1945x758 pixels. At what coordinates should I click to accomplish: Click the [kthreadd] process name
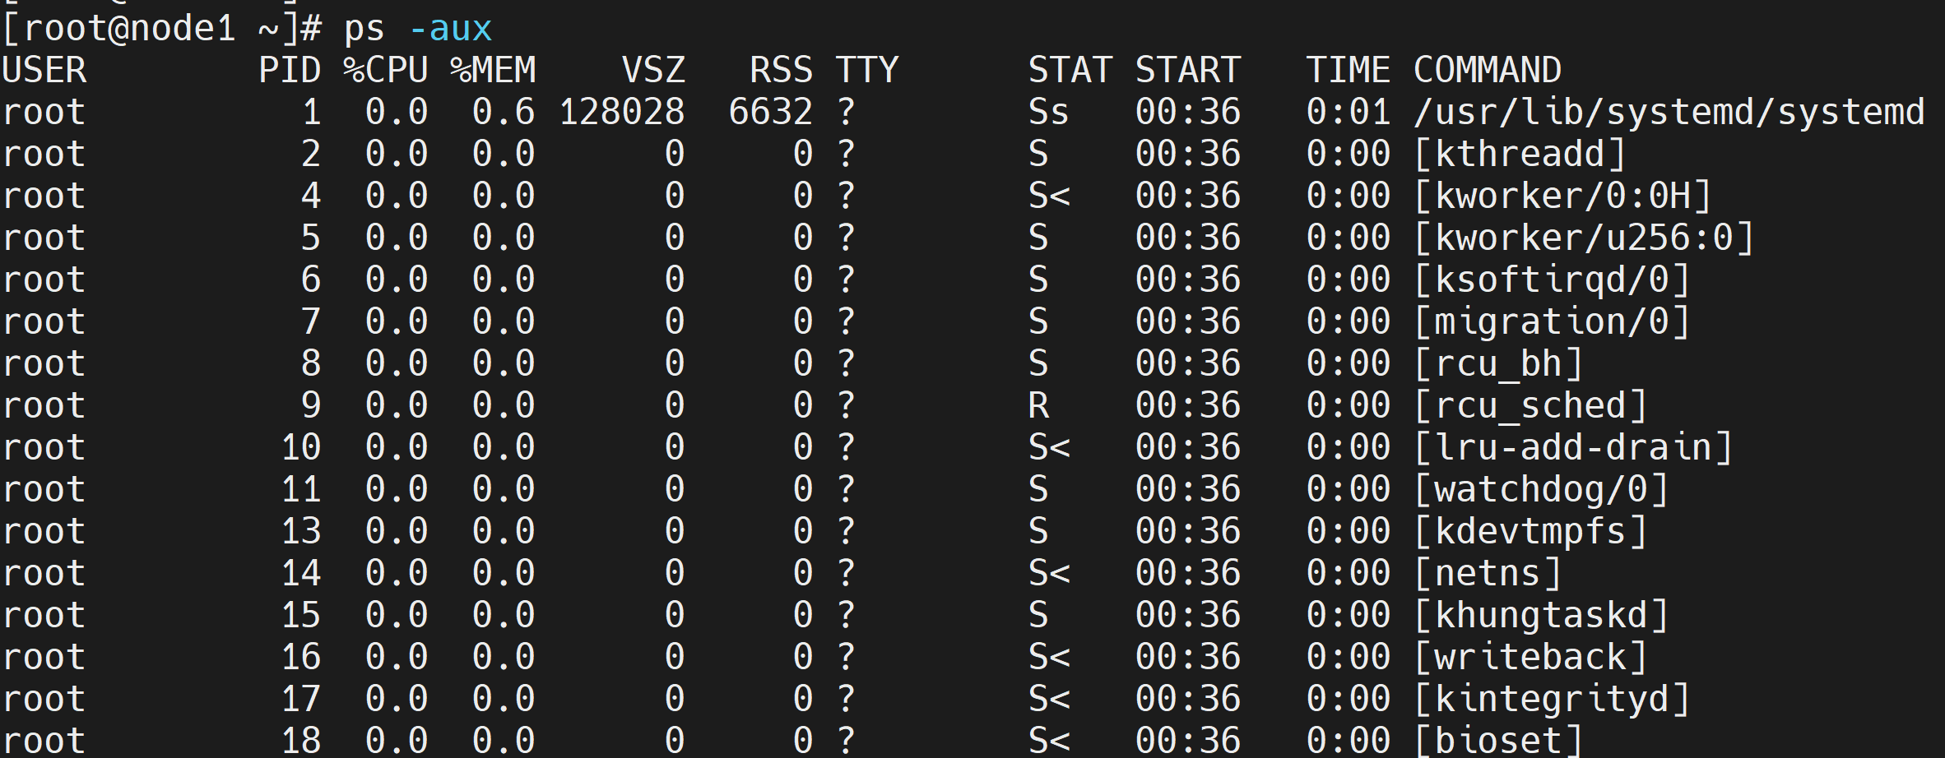pyautogui.click(x=1520, y=155)
